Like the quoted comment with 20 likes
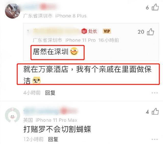This screenshot has width=163, height=144. point(151,32)
